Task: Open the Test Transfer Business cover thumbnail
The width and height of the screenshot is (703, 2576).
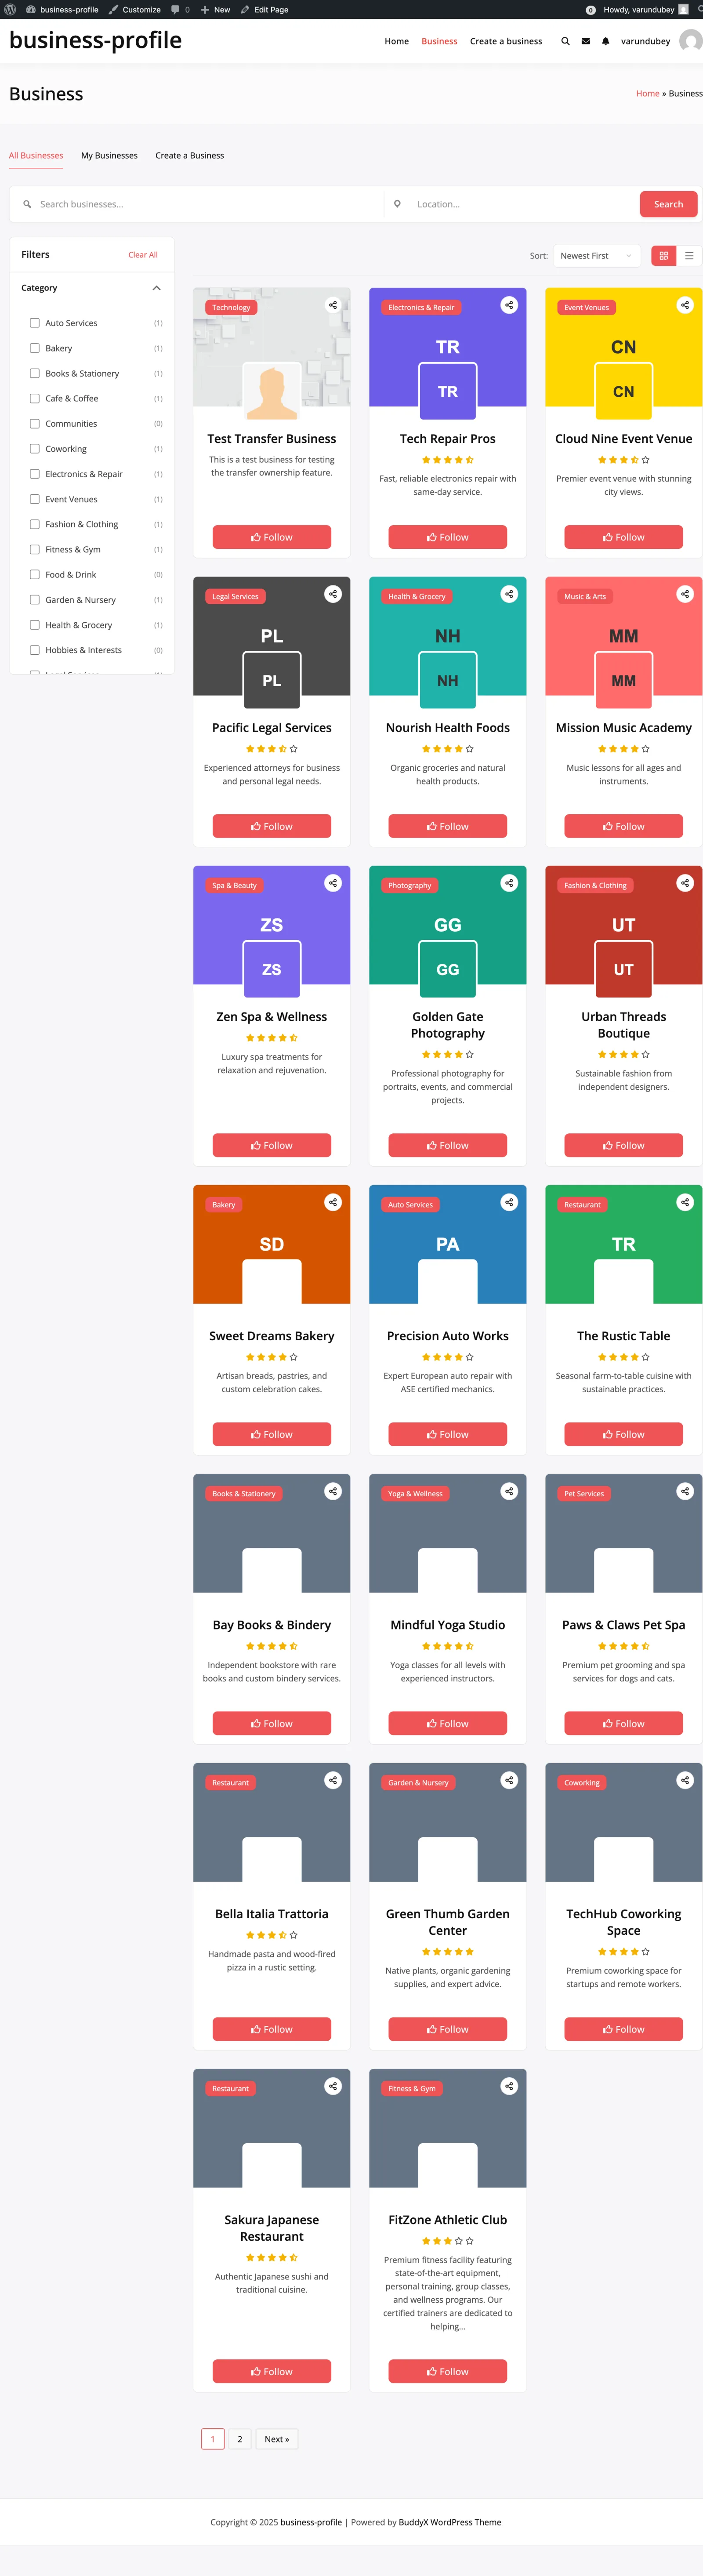Action: click(x=272, y=347)
